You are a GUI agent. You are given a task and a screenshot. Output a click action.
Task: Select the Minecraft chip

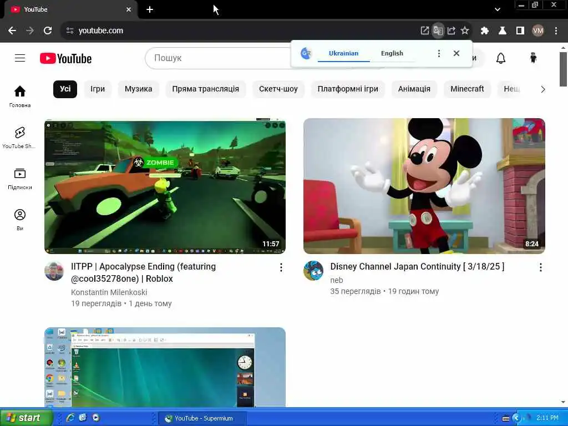[x=467, y=89]
